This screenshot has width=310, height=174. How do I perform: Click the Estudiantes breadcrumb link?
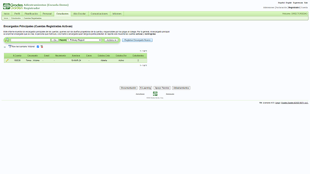click(16, 18)
